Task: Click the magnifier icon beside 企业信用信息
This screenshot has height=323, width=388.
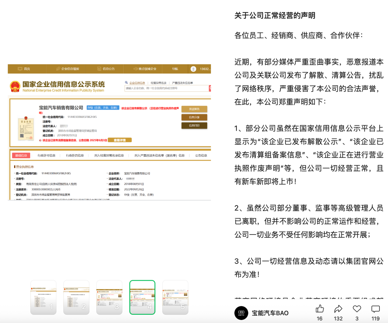Action: pyautogui.click(x=126, y=83)
